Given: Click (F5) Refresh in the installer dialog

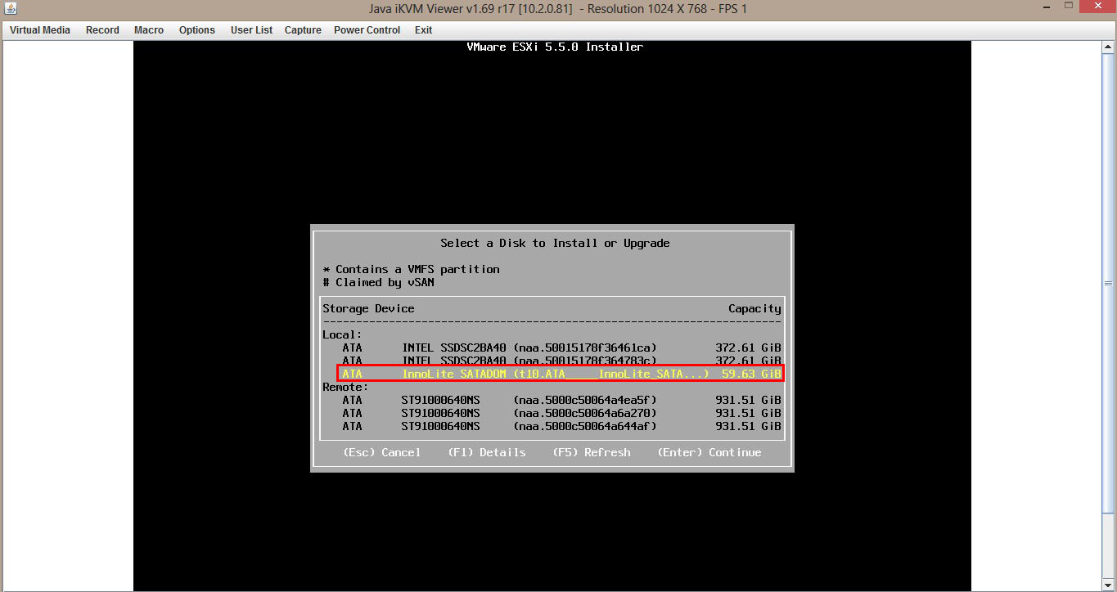Looking at the screenshot, I should click(591, 452).
